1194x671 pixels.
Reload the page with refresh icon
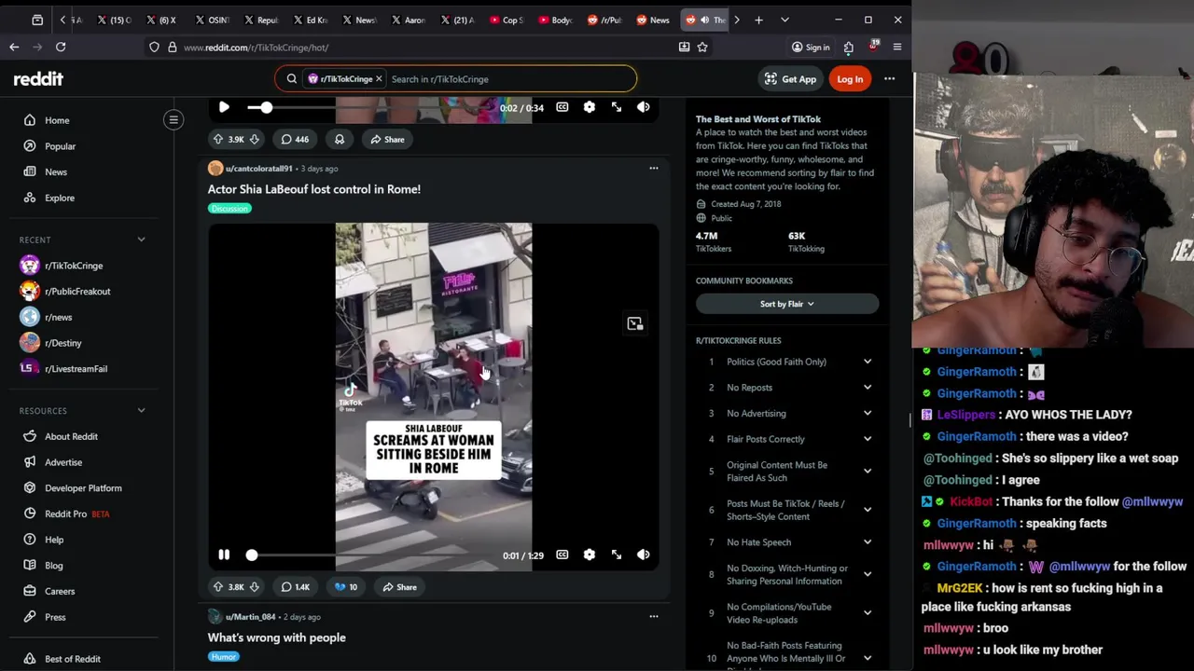(61, 47)
